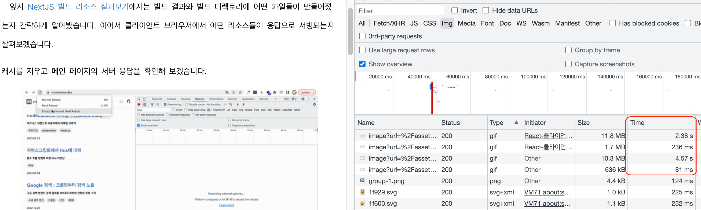The image size is (701, 210).
Task: Enable the Capture screenshots checkbox
Action: coord(568,64)
